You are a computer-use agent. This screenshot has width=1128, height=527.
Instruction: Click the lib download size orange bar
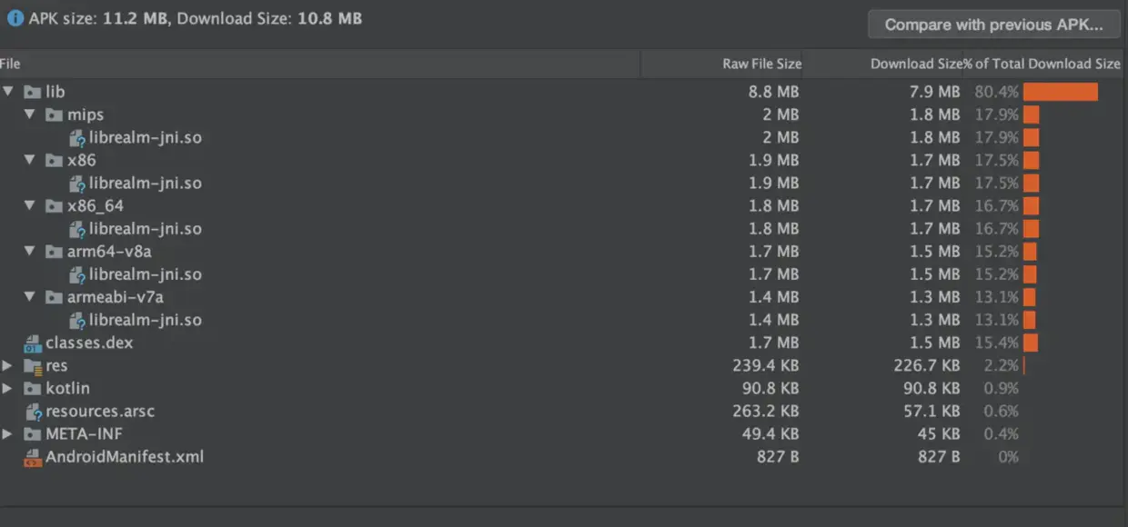(x=1060, y=92)
